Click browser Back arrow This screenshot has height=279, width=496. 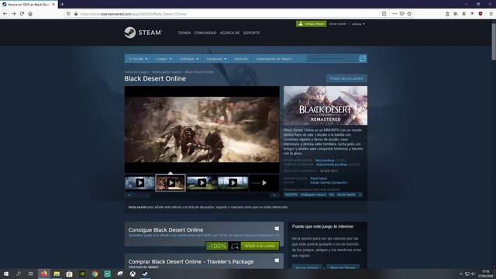(x=5, y=14)
